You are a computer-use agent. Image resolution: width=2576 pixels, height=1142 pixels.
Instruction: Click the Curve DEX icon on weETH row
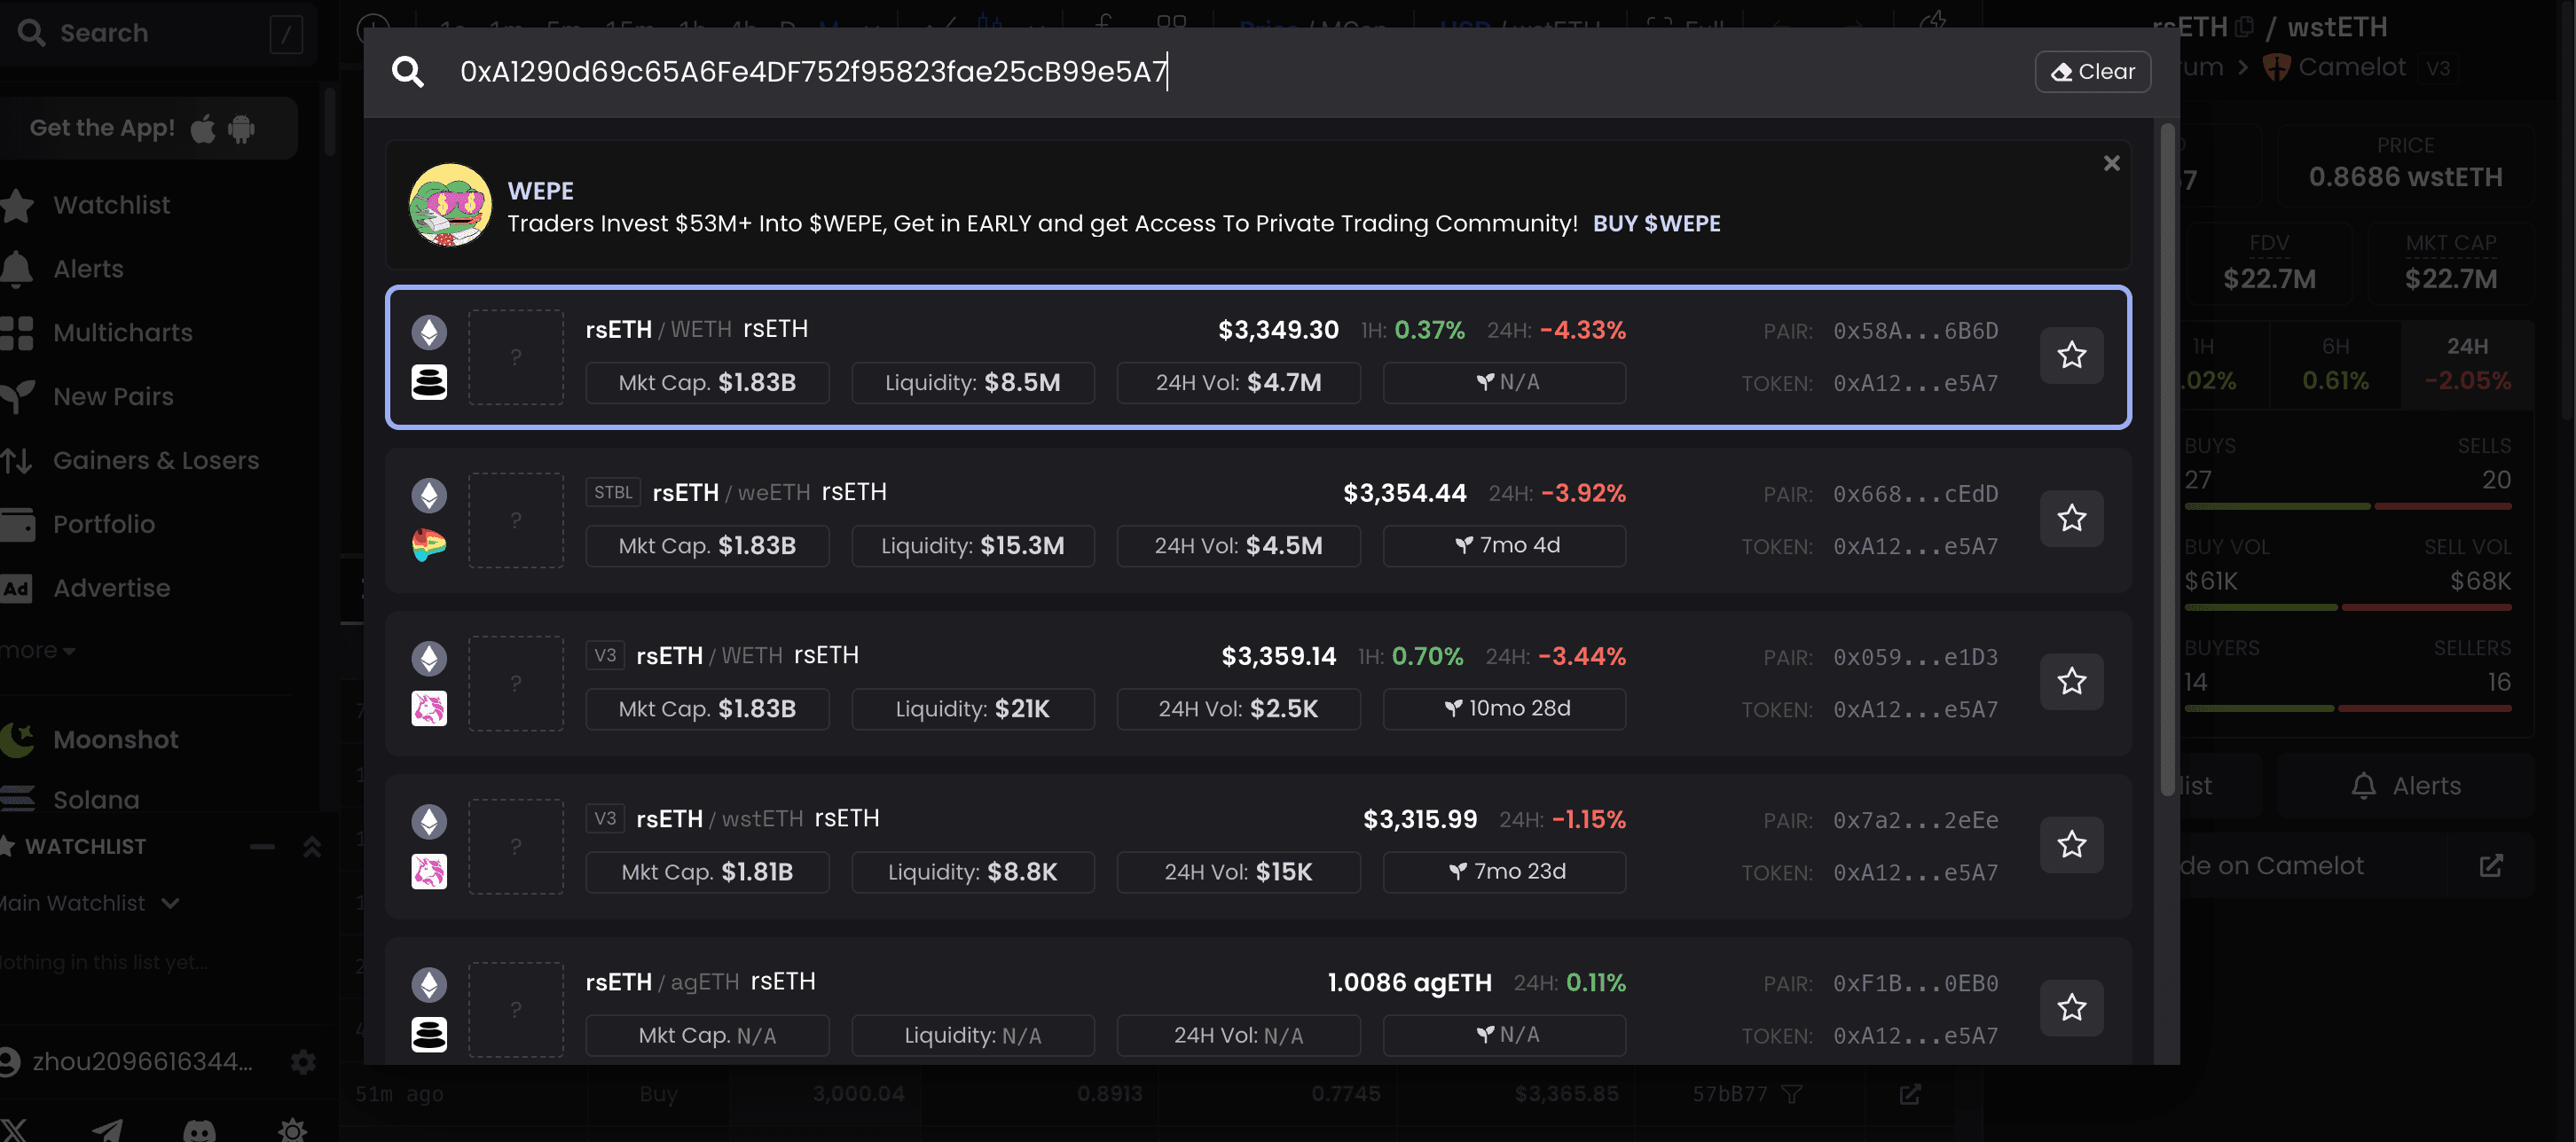coord(429,544)
